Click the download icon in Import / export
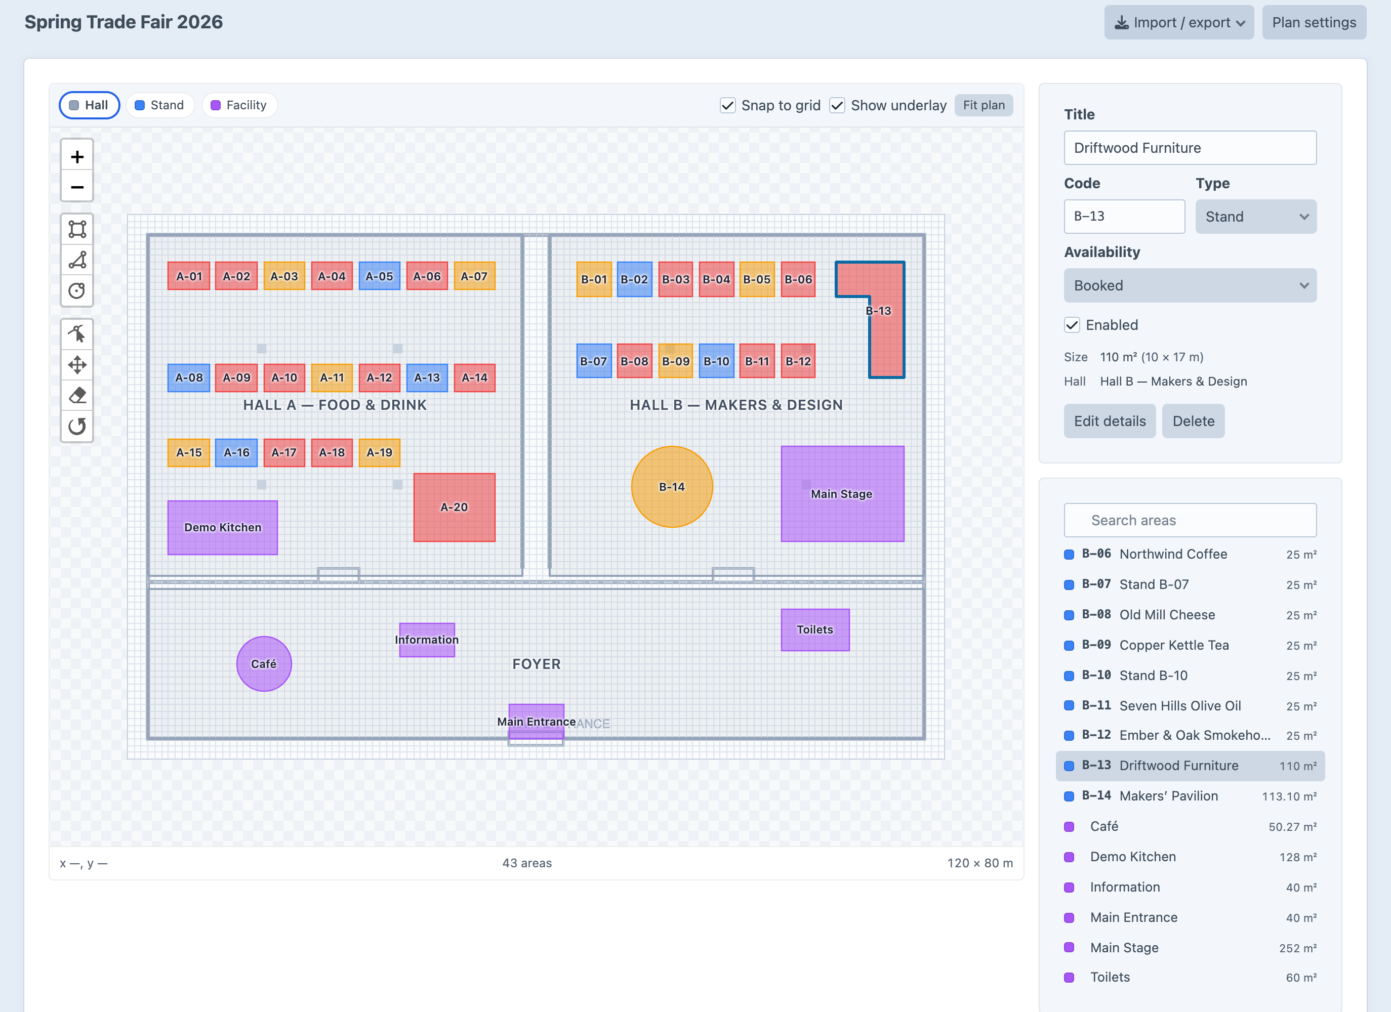The height and width of the screenshot is (1012, 1391). point(1121,23)
